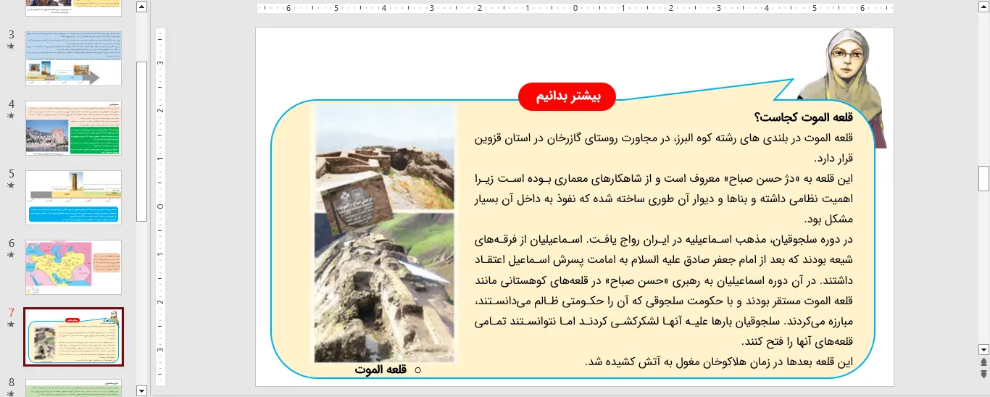Click up arrow of main slide scrollbar

pyautogui.click(x=983, y=7)
